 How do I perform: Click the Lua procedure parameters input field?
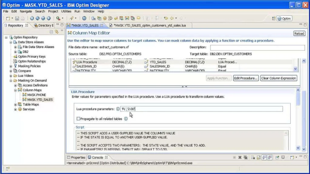click(201, 109)
